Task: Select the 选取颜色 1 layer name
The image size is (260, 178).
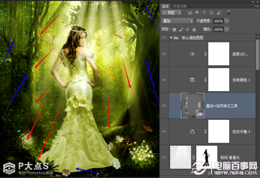Action: pyautogui.click(x=241, y=80)
